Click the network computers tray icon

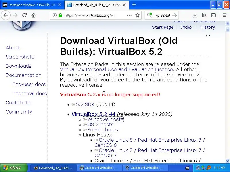tap(198, 168)
